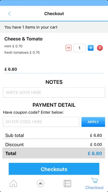Tap the blue Checkouts button
This screenshot has height=192, width=108.
pyautogui.click(x=54, y=169)
